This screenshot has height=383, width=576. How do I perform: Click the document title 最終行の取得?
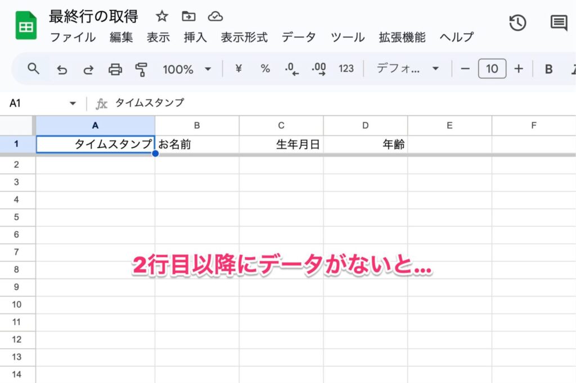click(94, 16)
